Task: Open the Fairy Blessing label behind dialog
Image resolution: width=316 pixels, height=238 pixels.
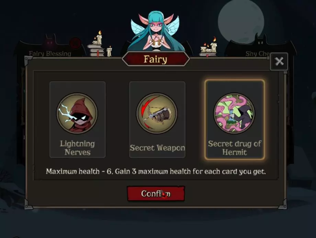Action: pos(50,54)
